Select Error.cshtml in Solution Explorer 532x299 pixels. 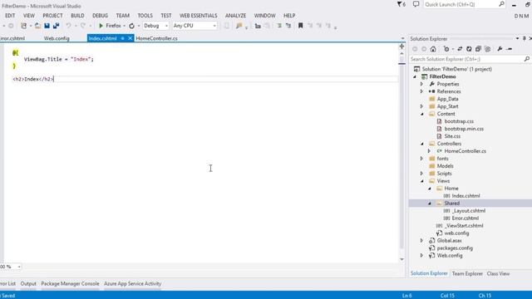click(465, 218)
